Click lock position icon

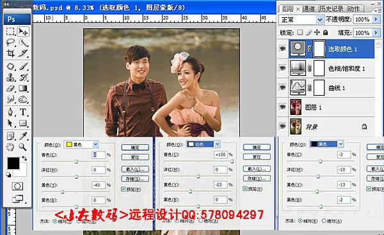317,32
